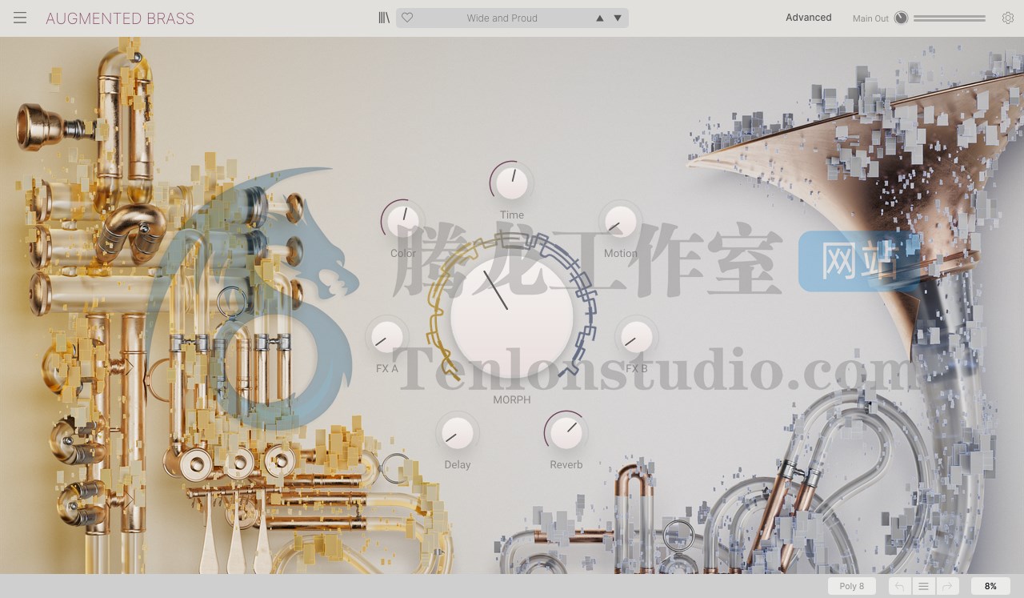Click the MORPH label text
Viewport: 1024px width, 598px height.
pyautogui.click(x=512, y=399)
